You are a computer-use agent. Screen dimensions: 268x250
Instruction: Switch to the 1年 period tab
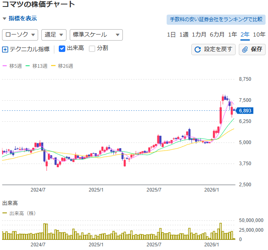tap(233, 34)
